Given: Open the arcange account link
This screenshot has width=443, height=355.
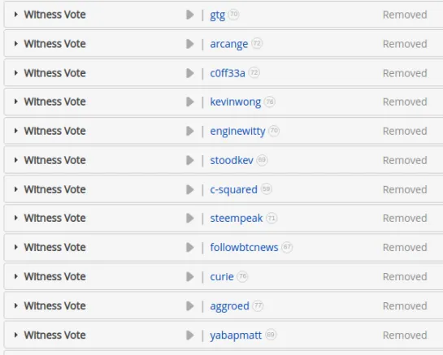Looking at the screenshot, I should tap(229, 44).
